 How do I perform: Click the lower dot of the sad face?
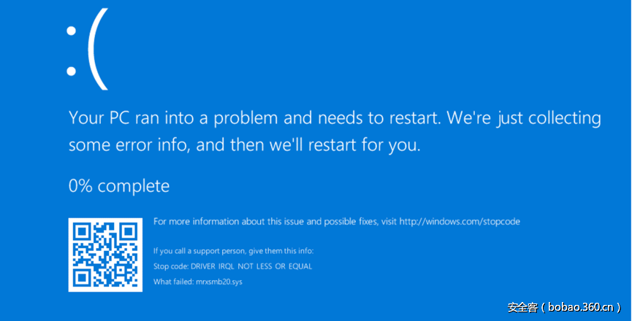pyautogui.click(x=72, y=71)
